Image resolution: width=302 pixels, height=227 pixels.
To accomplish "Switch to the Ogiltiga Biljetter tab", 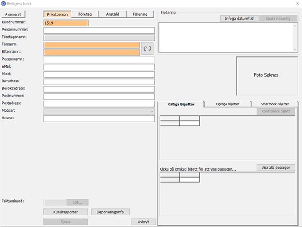I will pos(227,104).
